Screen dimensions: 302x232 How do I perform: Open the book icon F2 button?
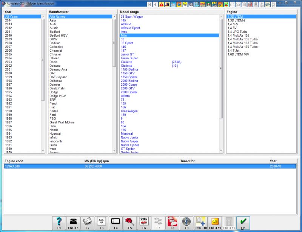[88, 223]
